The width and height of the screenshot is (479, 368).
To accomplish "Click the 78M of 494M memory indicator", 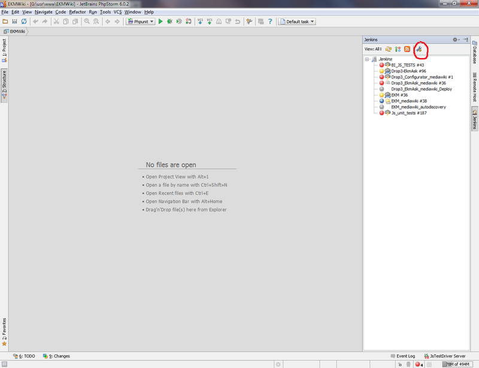I will pos(457,364).
